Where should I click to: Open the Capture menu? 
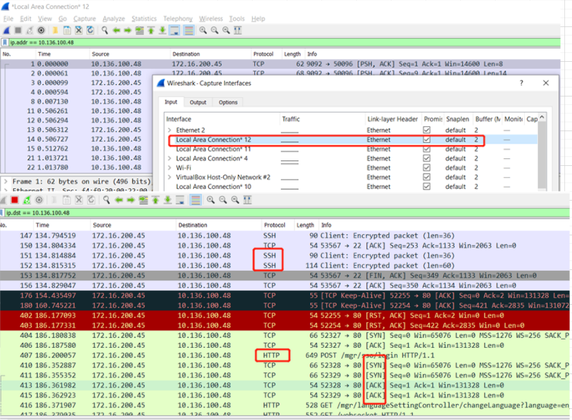(x=84, y=19)
